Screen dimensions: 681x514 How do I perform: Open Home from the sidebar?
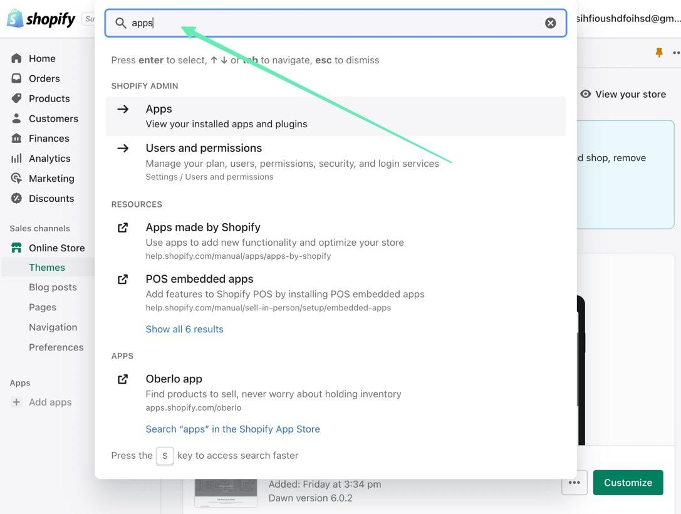coord(42,58)
